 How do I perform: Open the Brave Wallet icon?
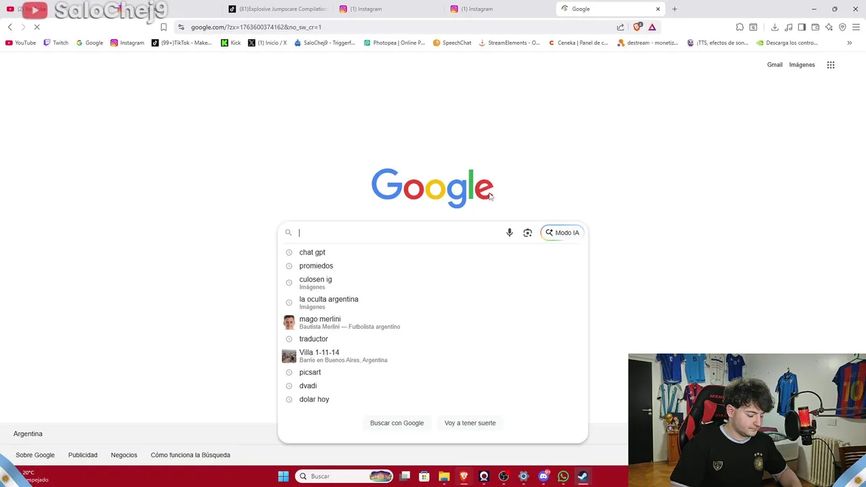tap(815, 27)
